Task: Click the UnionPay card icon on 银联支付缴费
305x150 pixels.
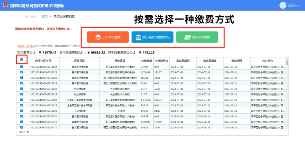Action: point(187,37)
